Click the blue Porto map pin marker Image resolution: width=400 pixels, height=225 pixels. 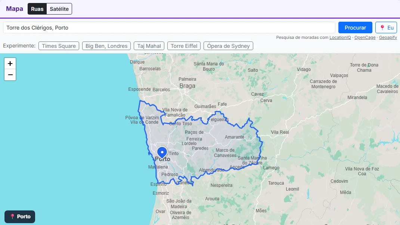point(162,153)
